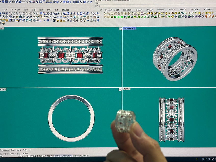Screen dimensions: 216x162
Task: Open the Front viewport title dropdown
Action: pos(6,89)
